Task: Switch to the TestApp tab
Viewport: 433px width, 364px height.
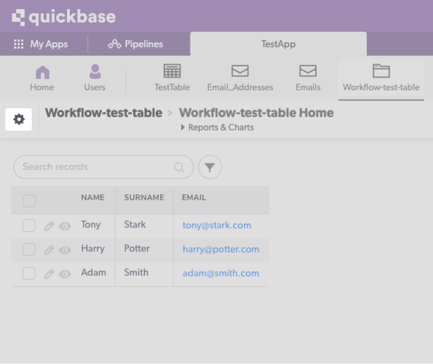Action: click(x=278, y=44)
